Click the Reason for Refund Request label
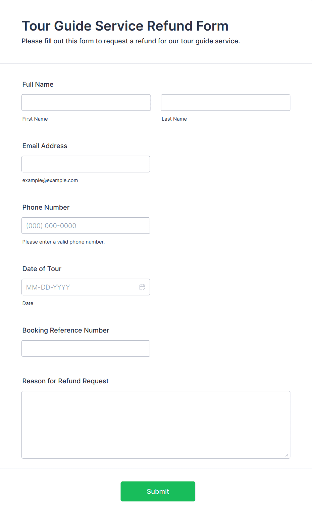The width and height of the screenshot is (312, 518). (x=65, y=381)
